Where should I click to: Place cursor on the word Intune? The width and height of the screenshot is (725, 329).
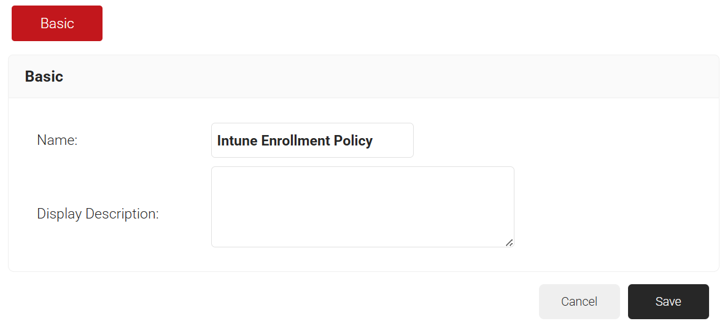coord(238,141)
